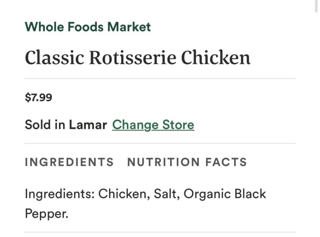
Task: Select the INGREDIENTS tab
Action: click(x=69, y=162)
